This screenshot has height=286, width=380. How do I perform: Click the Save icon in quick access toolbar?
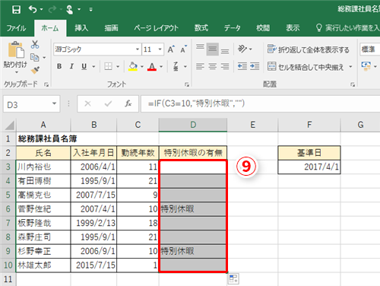click(17, 10)
